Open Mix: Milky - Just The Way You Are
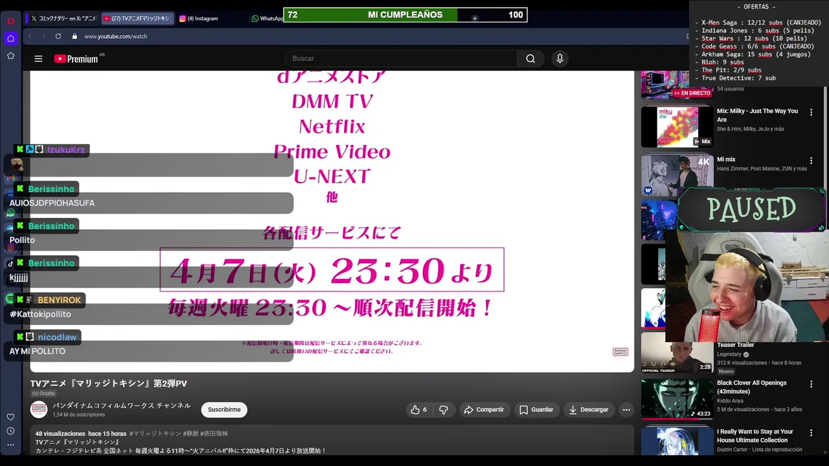The width and height of the screenshot is (829, 466). [757, 115]
